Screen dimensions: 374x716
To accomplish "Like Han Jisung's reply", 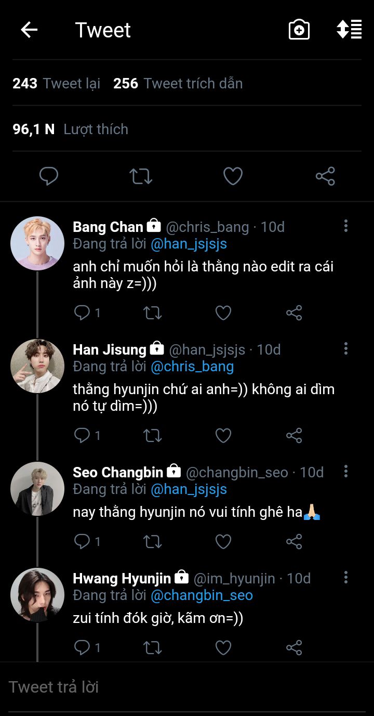I will point(223,435).
